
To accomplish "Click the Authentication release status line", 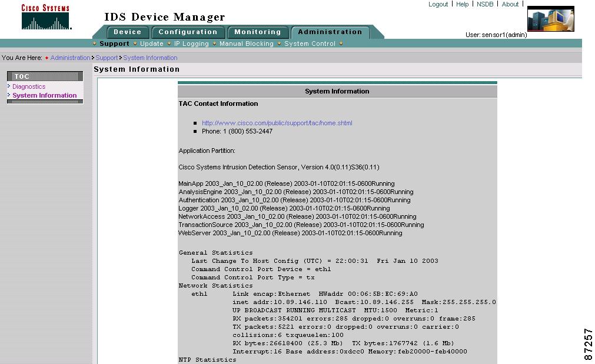I will click(294, 200).
